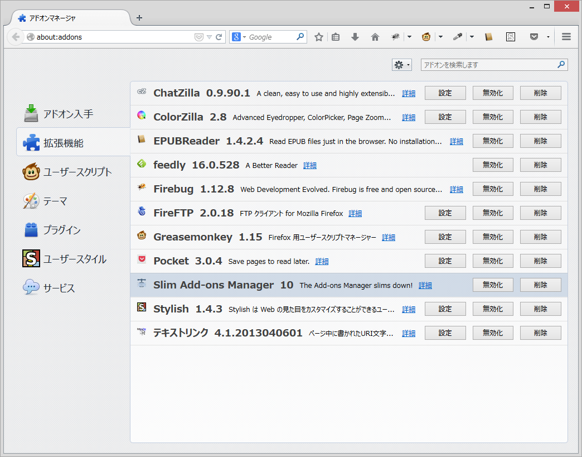
Task: Reload the page with refresh icon
Action: point(219,37)
